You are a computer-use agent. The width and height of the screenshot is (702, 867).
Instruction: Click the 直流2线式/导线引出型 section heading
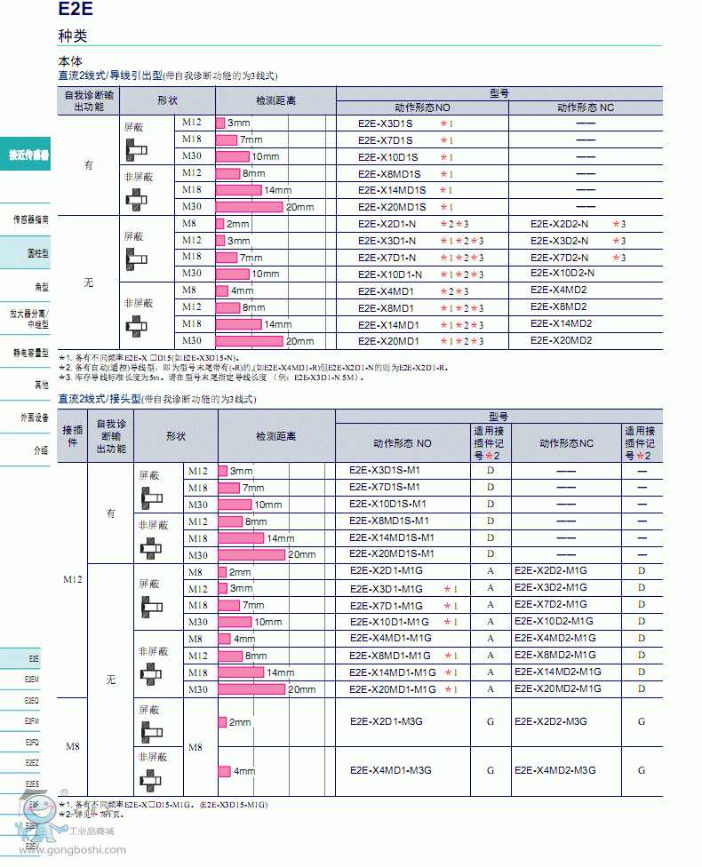tap(111, 76)
